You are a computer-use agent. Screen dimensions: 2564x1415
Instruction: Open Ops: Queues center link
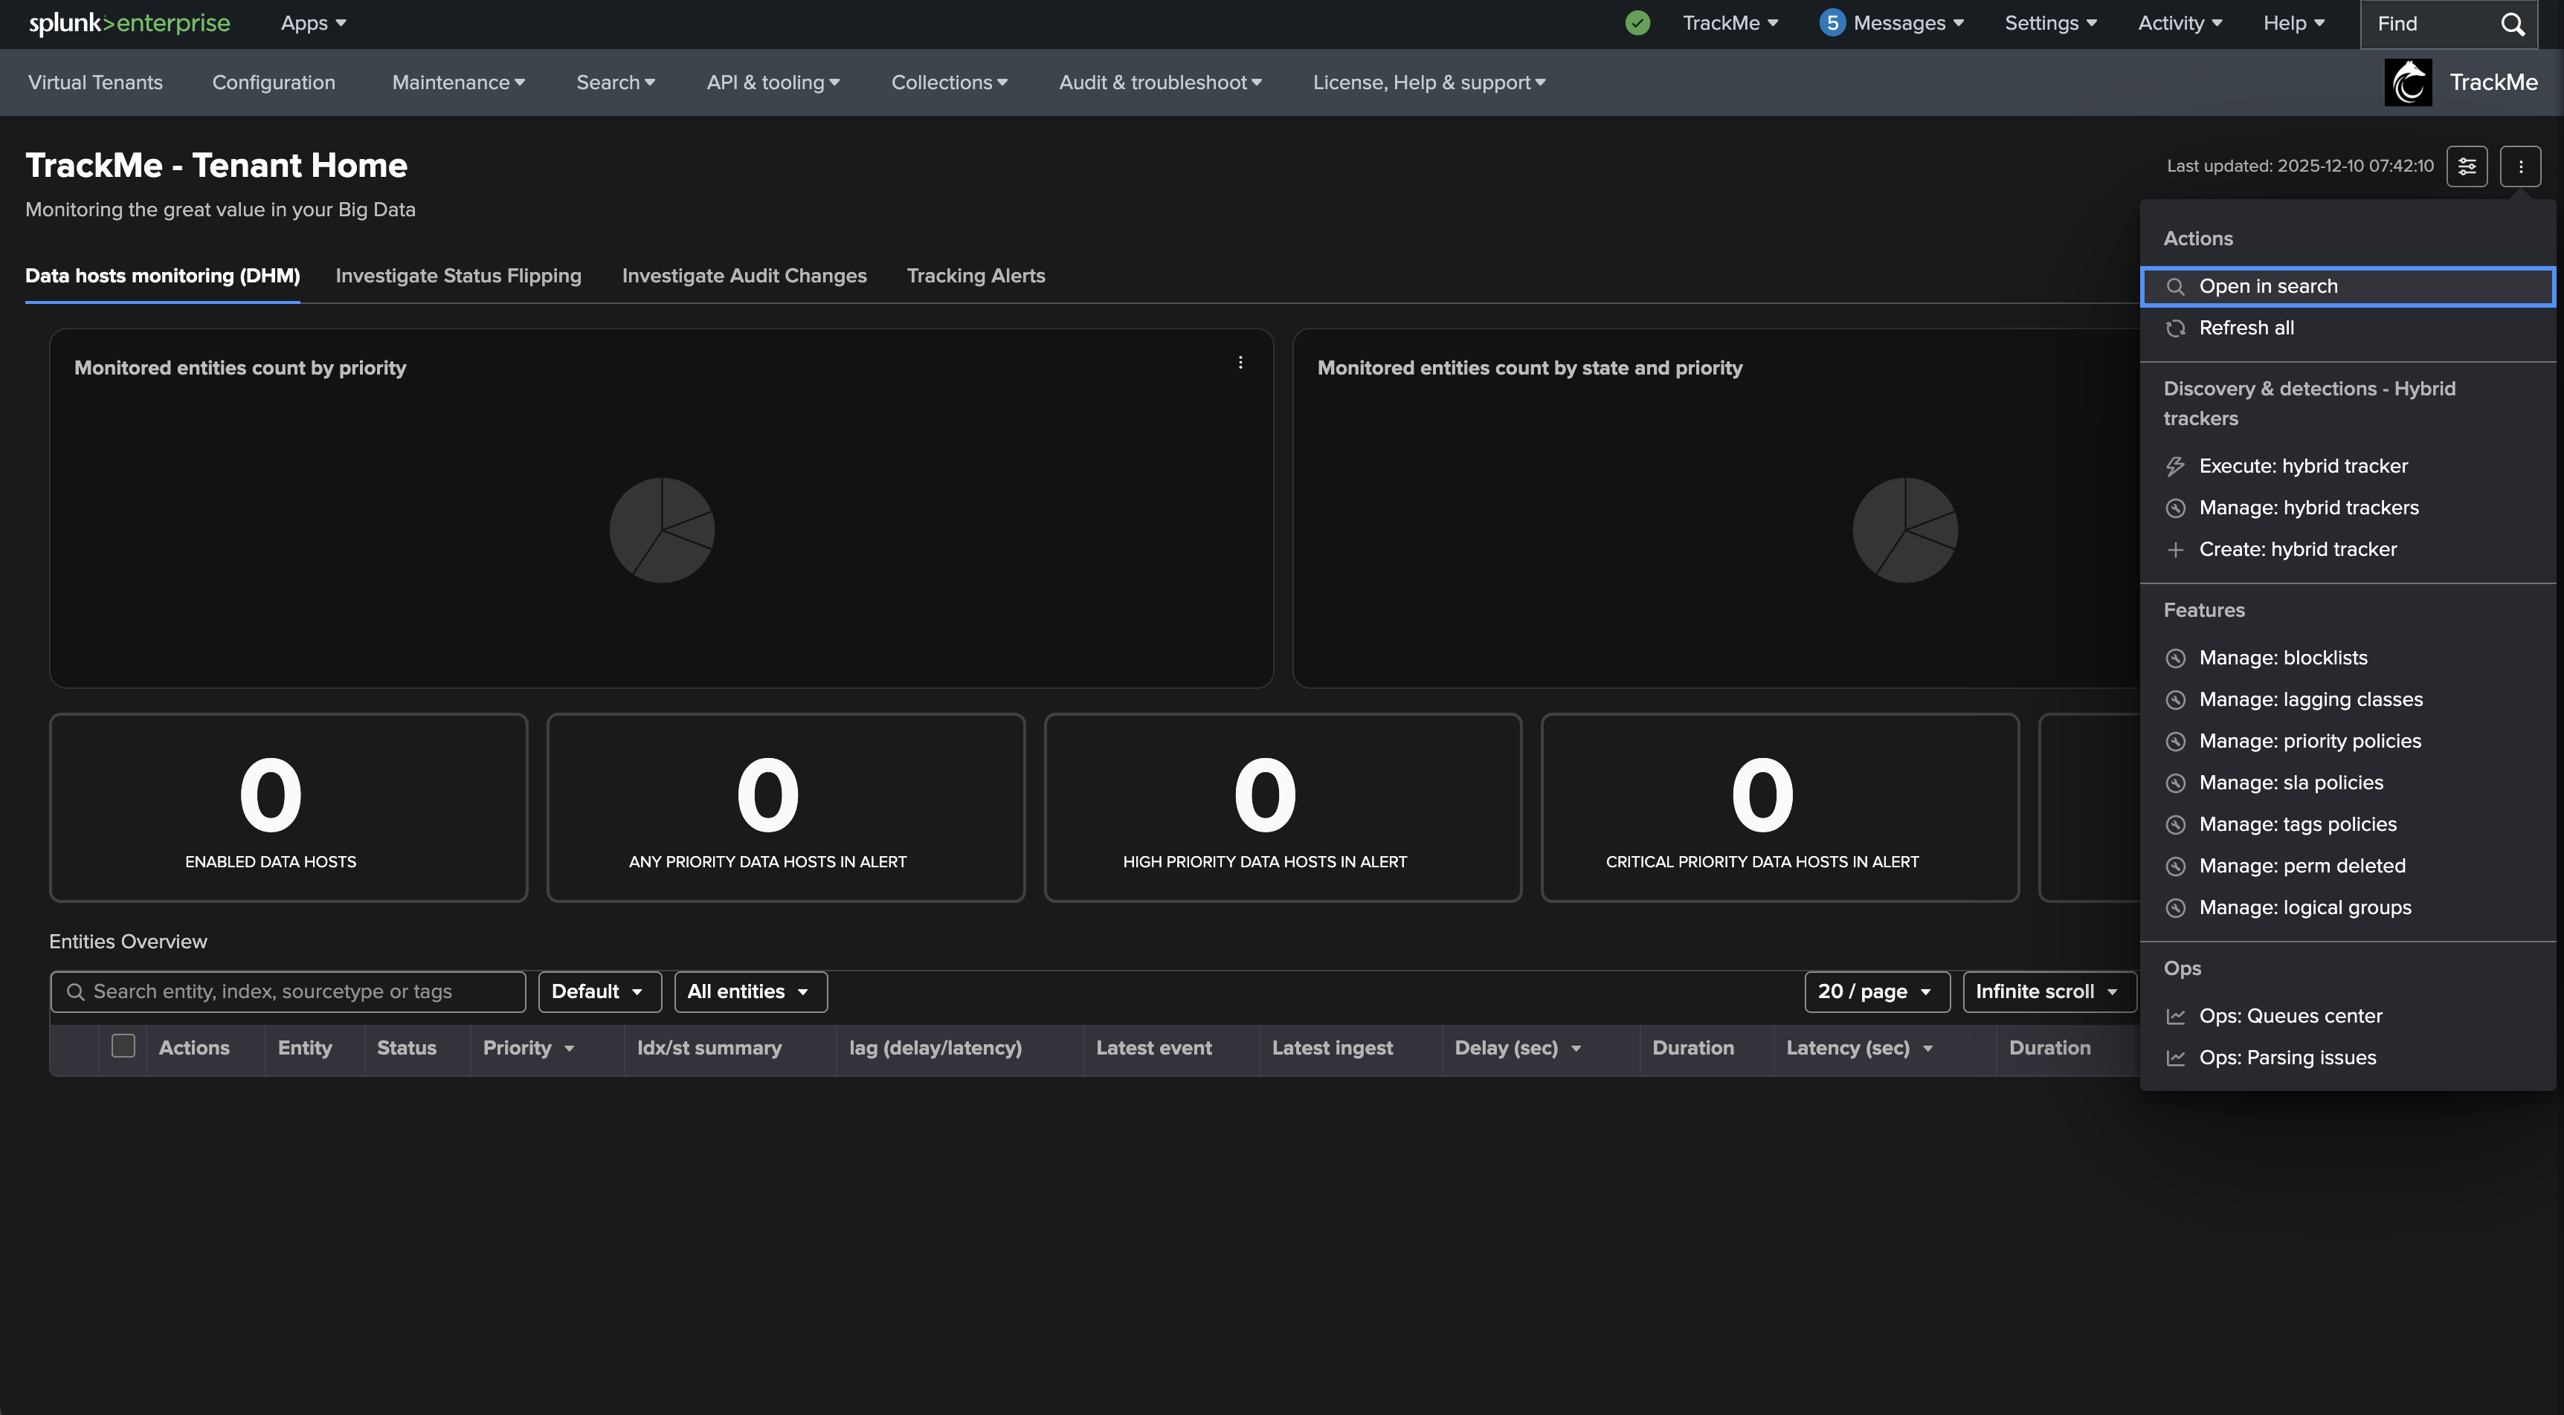2290,1017
